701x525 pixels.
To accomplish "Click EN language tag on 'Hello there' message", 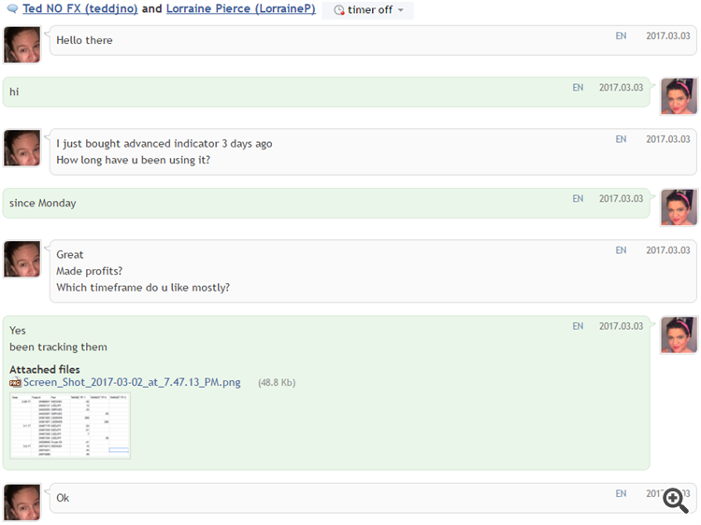I will click(621, 35).
